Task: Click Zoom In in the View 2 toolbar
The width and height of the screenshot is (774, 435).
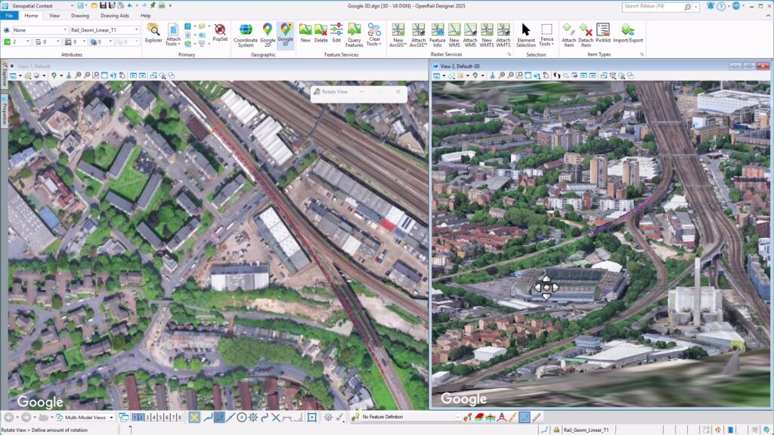Action: [x=502, y=76]
